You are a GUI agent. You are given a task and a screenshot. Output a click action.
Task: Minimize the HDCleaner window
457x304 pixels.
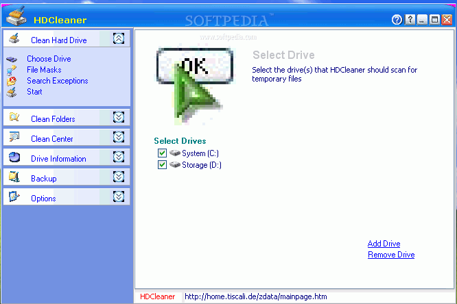point(422,19)
